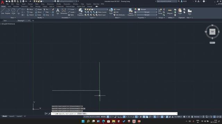Switch to the Layout1 tab
Image resolution: width=222 pixels, height=124 pixels.
pyautogui.click(x=12, y=116)
